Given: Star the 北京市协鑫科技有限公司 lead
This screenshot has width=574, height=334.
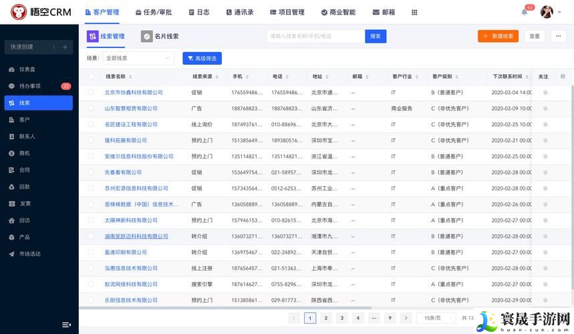Looking at the screenshot, I should (545, 93).
